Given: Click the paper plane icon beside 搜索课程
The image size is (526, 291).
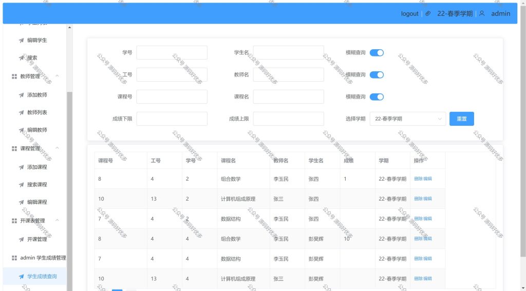Looking at the screenshot, I should pos(22,184).
